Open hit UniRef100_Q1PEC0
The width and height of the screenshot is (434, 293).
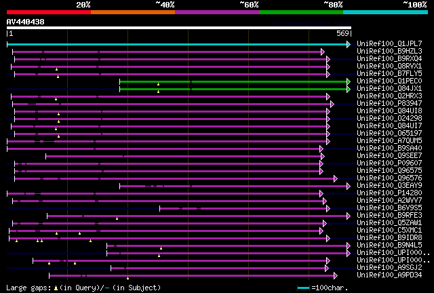click(389, 81)
